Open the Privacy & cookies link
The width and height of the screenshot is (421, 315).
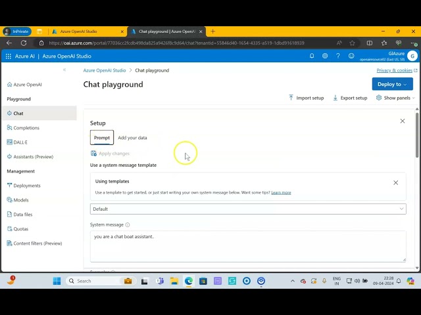(395, 70)
